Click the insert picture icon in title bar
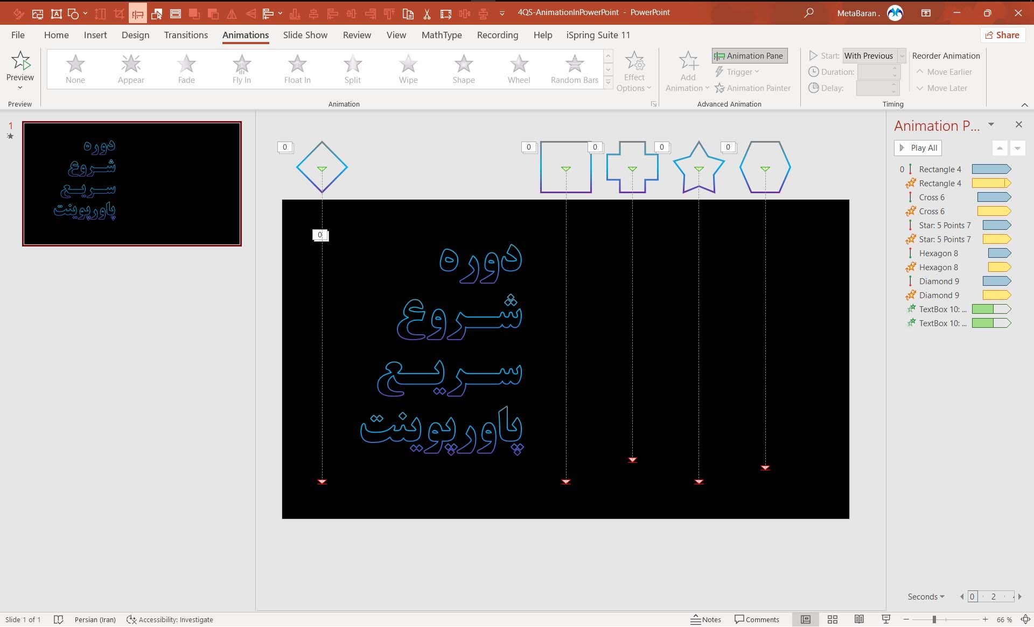The image size is (1034, 627). click(38, 13)
